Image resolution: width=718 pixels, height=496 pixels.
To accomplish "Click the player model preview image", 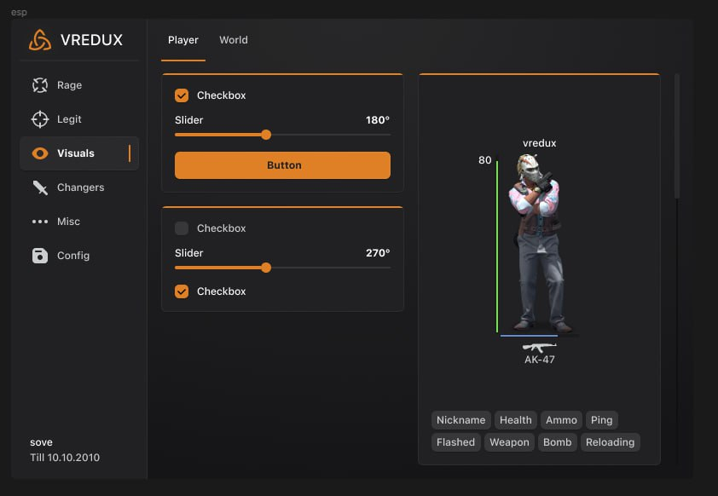I will click(537, 247).
